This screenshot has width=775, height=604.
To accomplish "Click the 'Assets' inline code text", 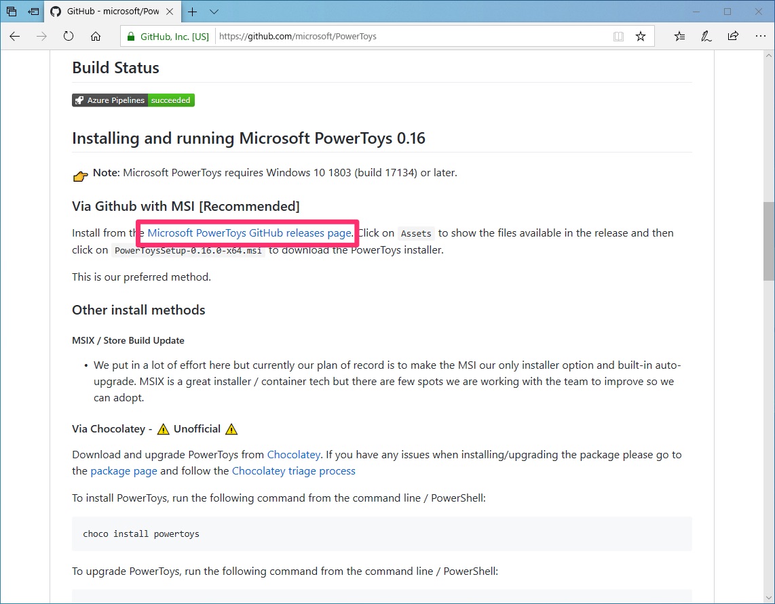I will coord(416,234).
